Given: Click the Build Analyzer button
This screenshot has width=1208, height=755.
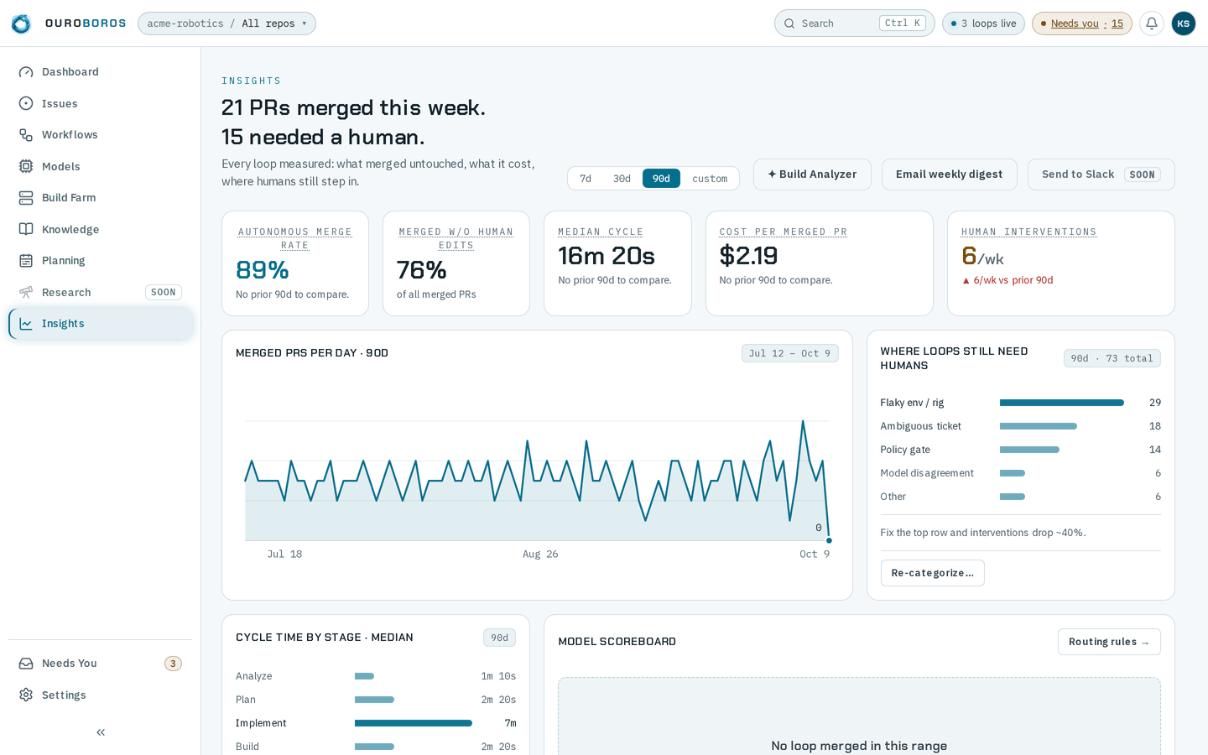Looking at the screenshot, I should [812, 174].
